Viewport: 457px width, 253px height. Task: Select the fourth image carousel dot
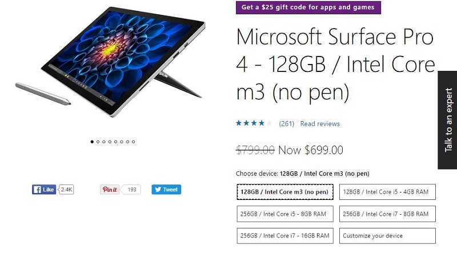coord(110,142)
